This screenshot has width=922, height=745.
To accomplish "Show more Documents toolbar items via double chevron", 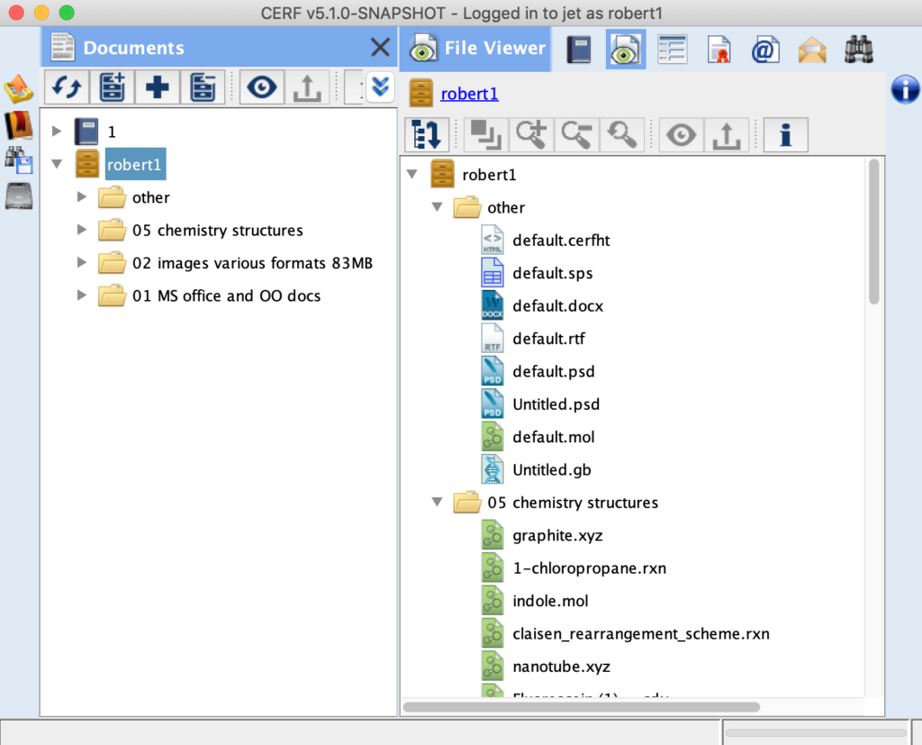I will point(381,86).
